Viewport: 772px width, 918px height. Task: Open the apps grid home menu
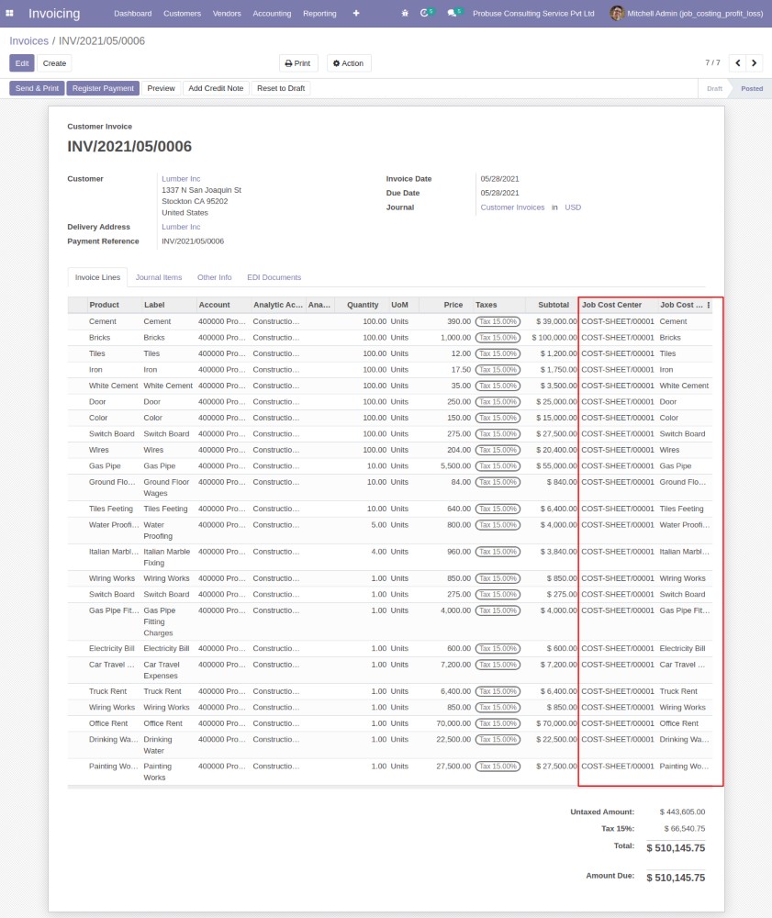[10, 14]
